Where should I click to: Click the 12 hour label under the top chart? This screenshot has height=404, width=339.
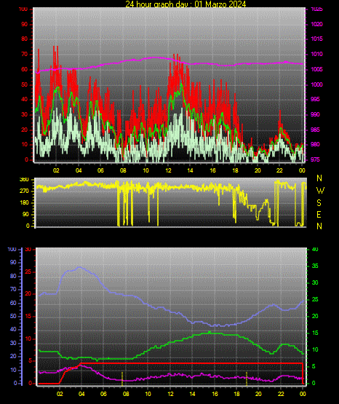point(168,170)
